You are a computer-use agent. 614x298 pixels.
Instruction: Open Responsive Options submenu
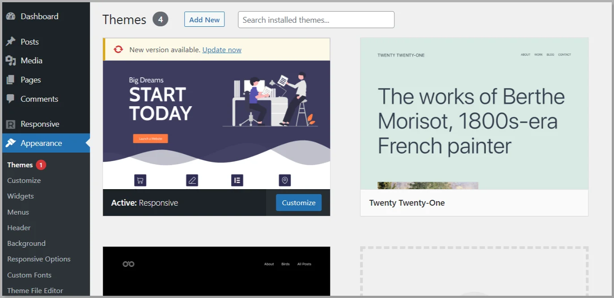(x=39, y=259)
